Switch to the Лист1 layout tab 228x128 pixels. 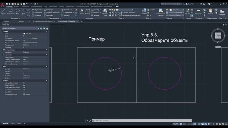click(13, 123)
